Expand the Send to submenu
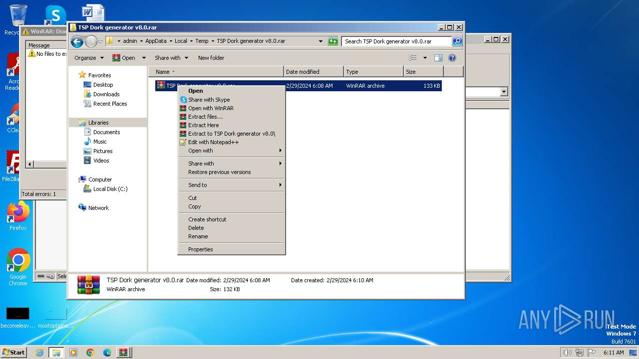The width and height of the screenshot is (639, 359). point(232,185)
